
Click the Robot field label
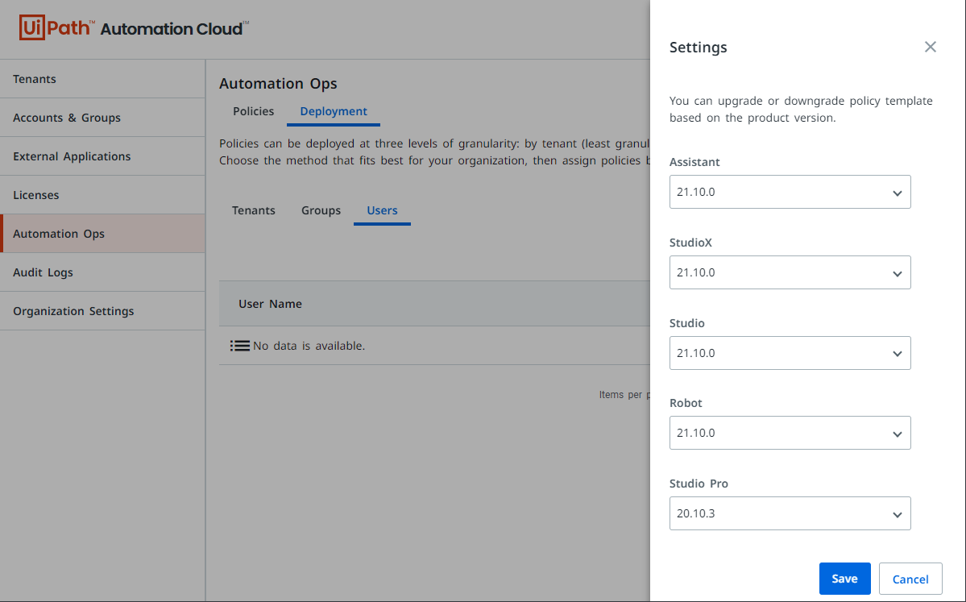tap(686, 403)
